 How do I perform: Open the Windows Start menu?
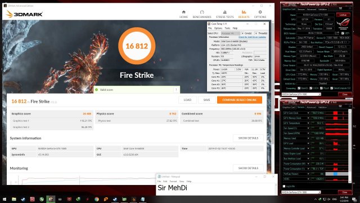[x=4, y=199]
